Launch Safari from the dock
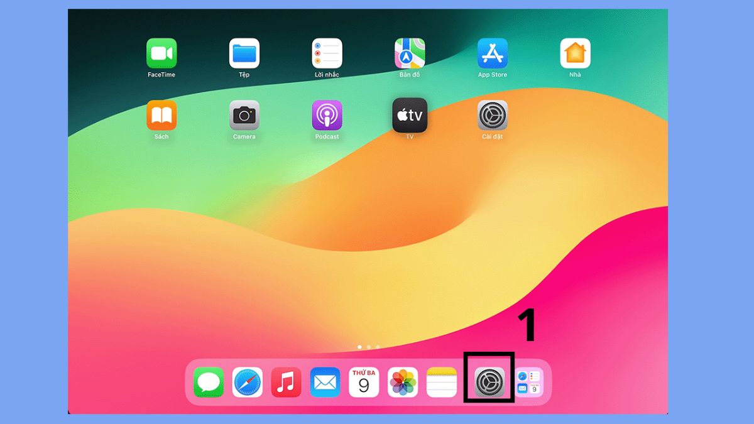The height and width of the screenshot is (424, 754). tap(247, 381)
